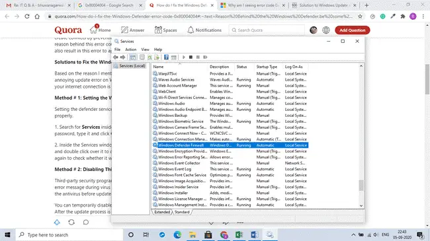Open Properties toolbar icon in Services
The image size is (430, 241).
(142, 57)
